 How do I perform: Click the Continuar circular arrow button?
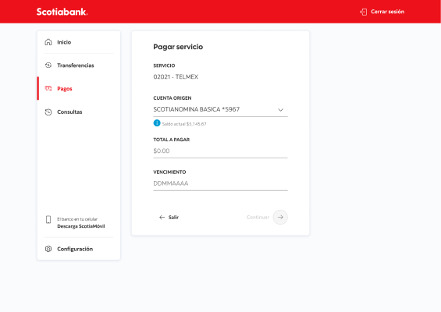point(280,218)
